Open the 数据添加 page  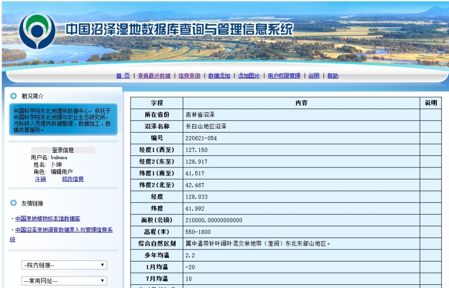pyautogui.click(x=219, y=76)
